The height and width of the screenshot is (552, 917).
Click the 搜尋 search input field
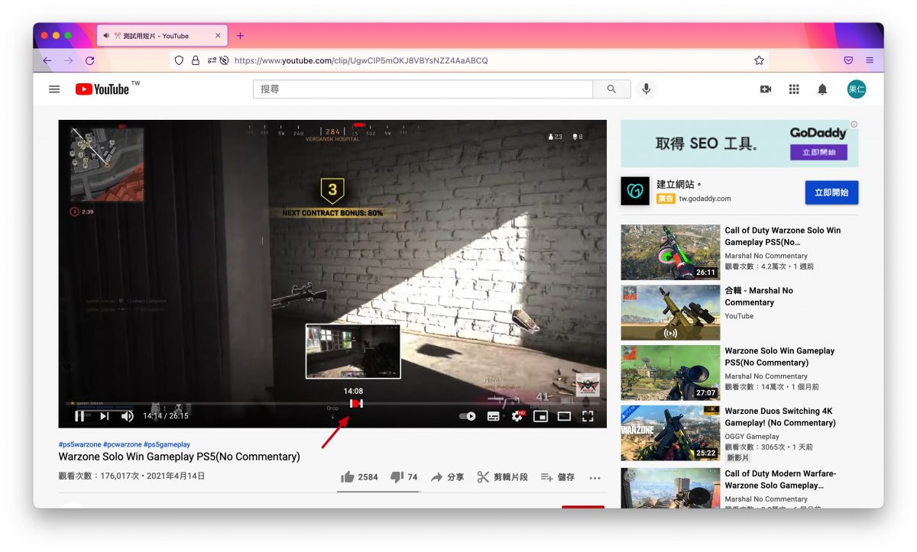click(423, 89)
